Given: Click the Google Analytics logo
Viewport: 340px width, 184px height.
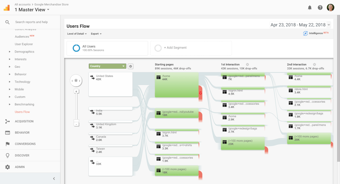Looking at the screenshot, I should click(7, 8).
